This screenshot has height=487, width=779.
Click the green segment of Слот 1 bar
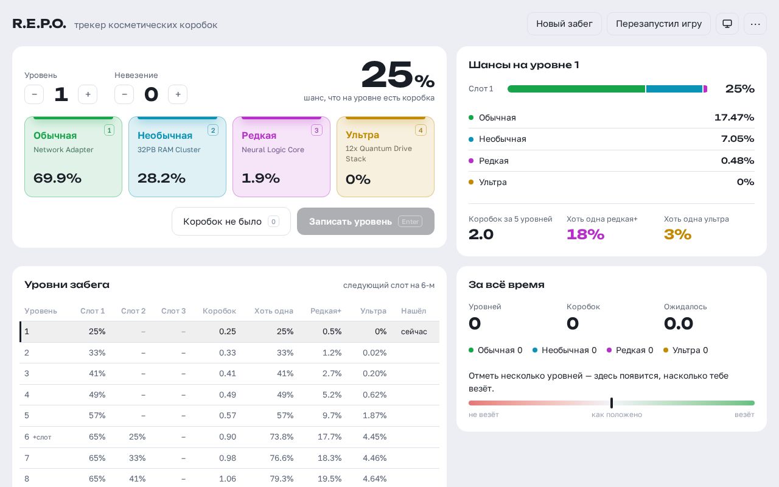click(576, 89)
